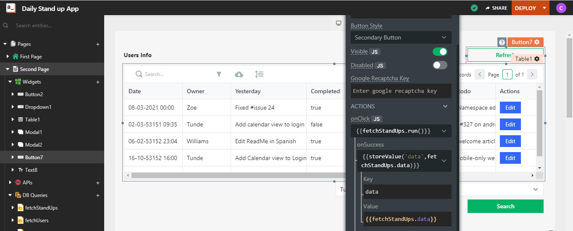
Task: Click the green Search button
Action: pyautogui.click(x=505, y=206)
